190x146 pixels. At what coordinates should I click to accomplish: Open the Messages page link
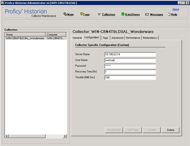pyautogui.click(x=156, y=14)
